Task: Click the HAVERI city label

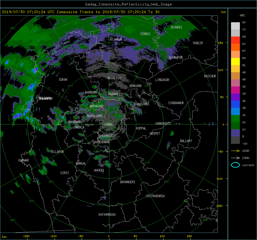Action: coord(99,170)
